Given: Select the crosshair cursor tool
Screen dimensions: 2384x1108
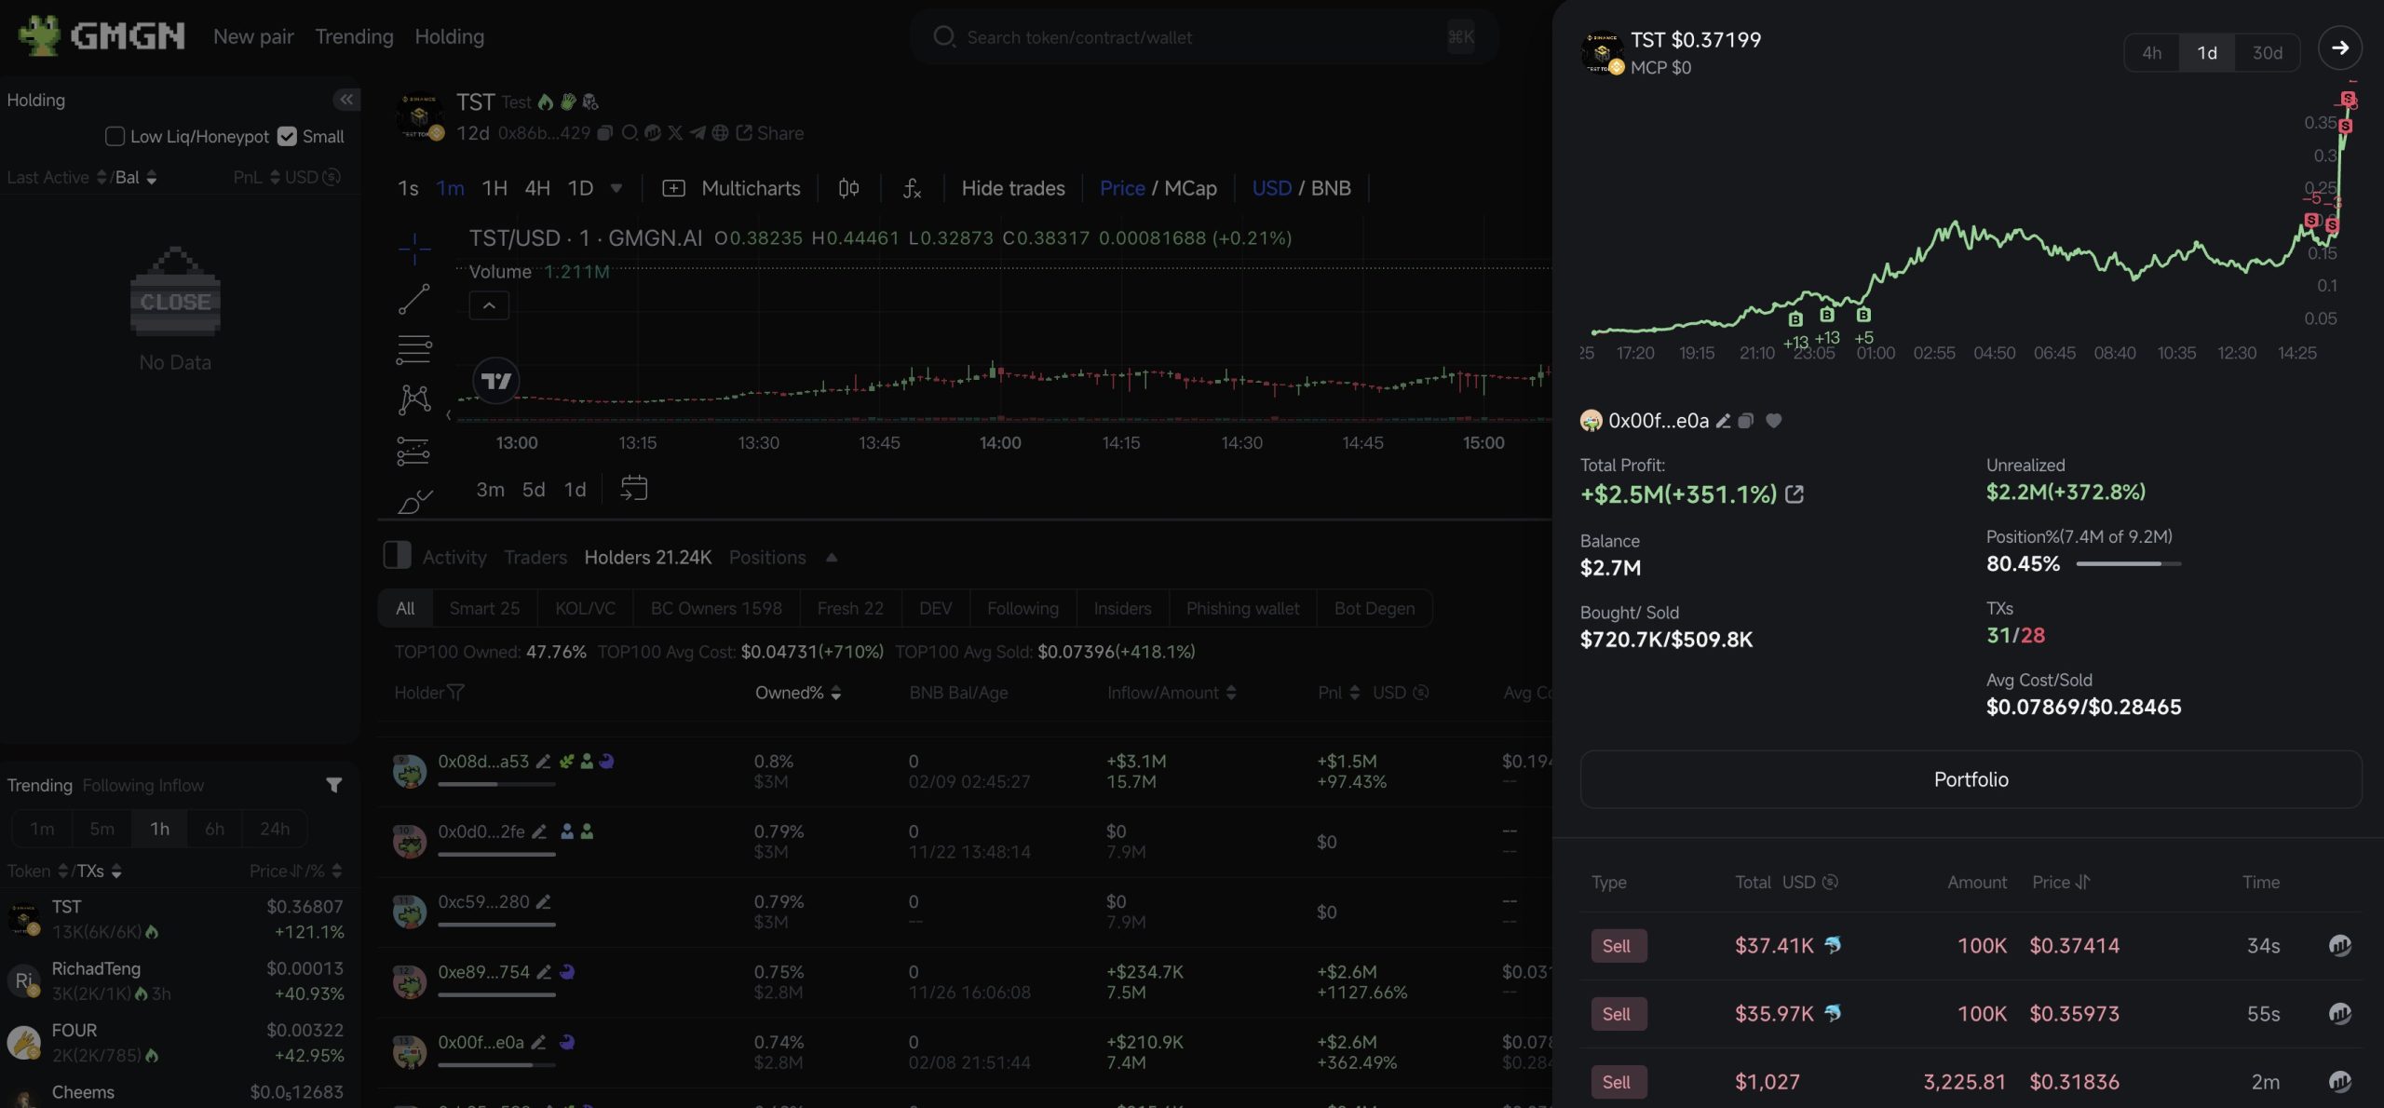Looking at the screenshot, I should pos(414,248).
